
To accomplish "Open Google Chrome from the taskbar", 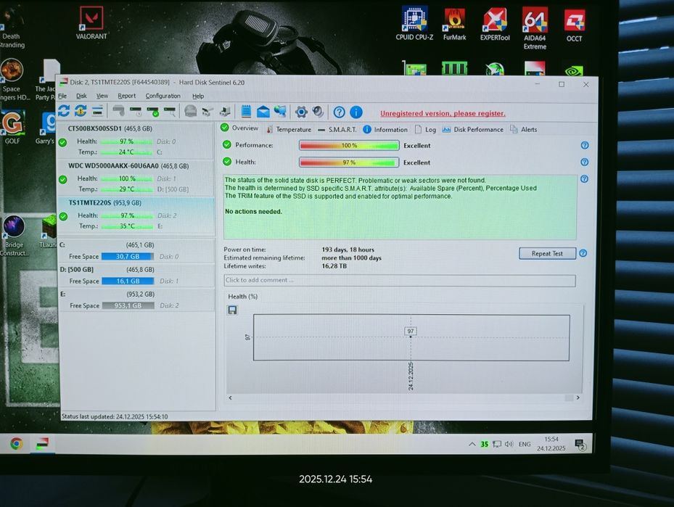I will pos(17,443).
